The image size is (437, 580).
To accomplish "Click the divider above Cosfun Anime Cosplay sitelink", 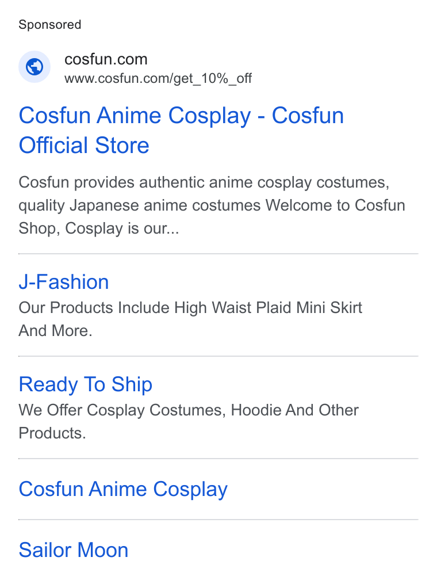I will click(218, 459).
